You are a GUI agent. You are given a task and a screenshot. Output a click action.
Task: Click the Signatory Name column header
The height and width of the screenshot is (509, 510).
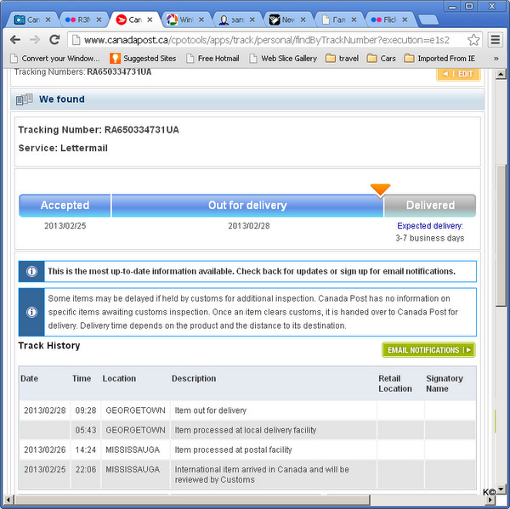click(445, 383)
